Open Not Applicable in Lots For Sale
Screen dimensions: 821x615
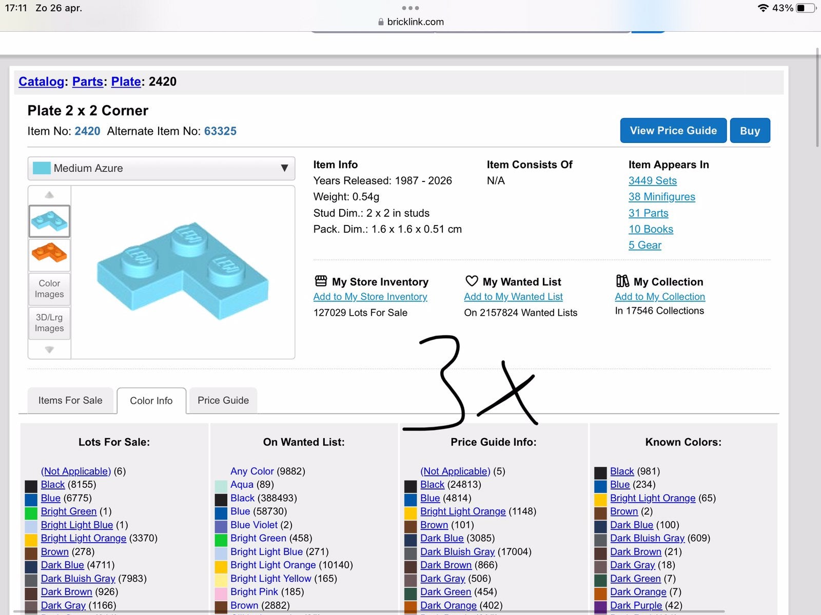pos(76,471)
